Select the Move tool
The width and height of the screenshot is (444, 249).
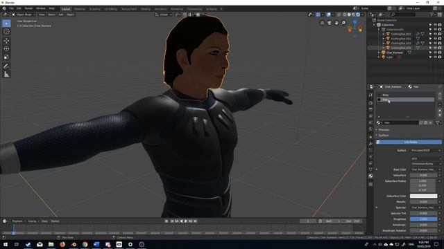pyautogui.click(x=6, y=40)
